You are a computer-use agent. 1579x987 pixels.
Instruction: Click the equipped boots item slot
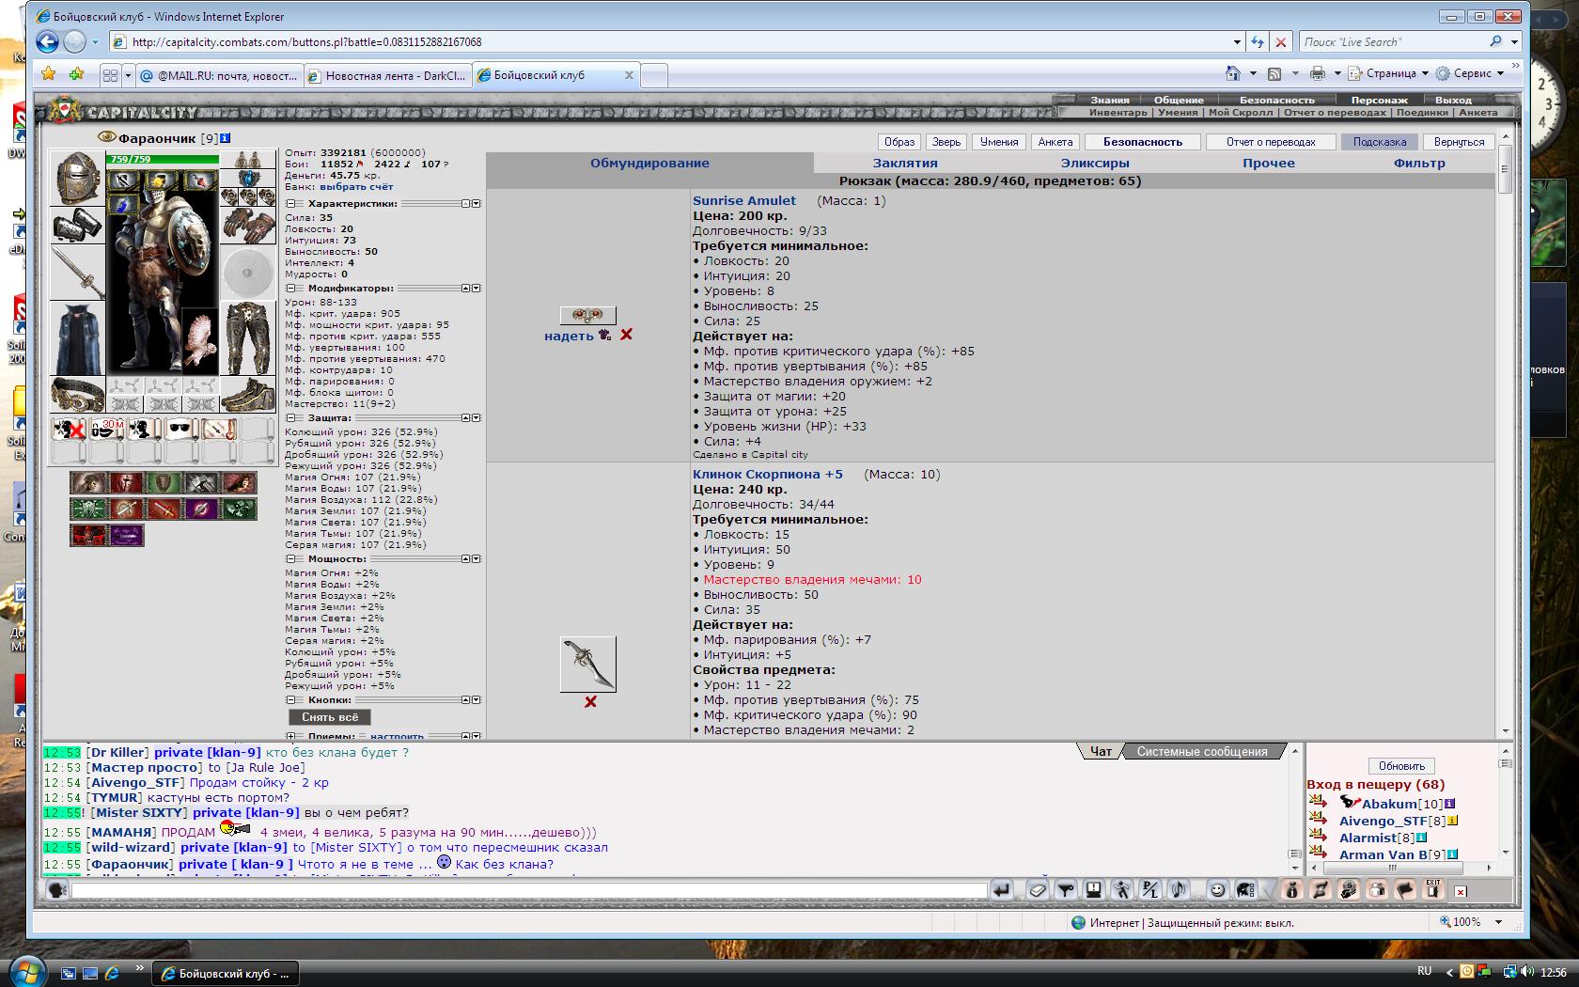pyautogui.click(x=247, y=394)
